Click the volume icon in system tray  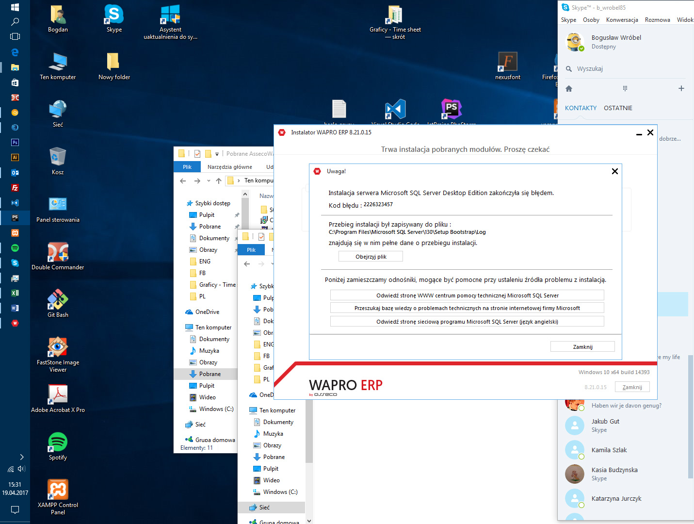pos(21,469)
